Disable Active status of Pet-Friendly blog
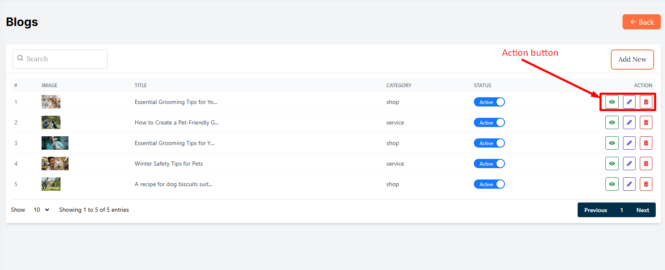The height and width of the screenshot is (270, 665). point(489,122)
